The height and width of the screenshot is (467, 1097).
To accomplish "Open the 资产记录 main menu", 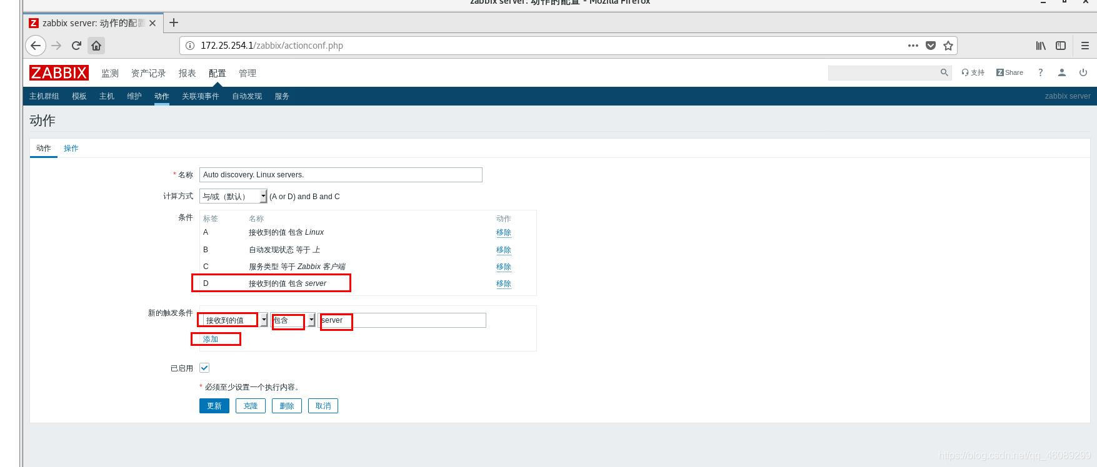I will (x=148, y=73).
